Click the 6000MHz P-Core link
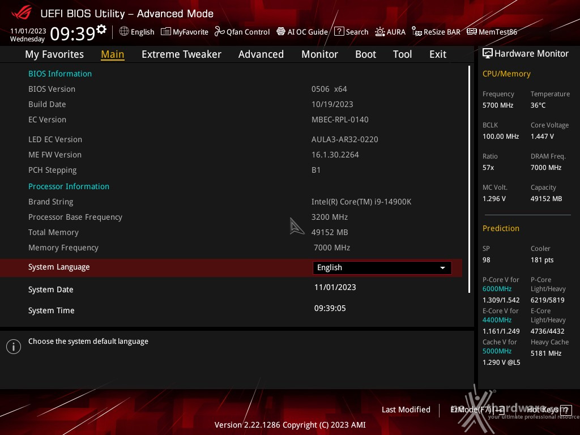Image resolution: width=580 pixels, height=435 pixels. pyautogui.click(x=497, y=289)
